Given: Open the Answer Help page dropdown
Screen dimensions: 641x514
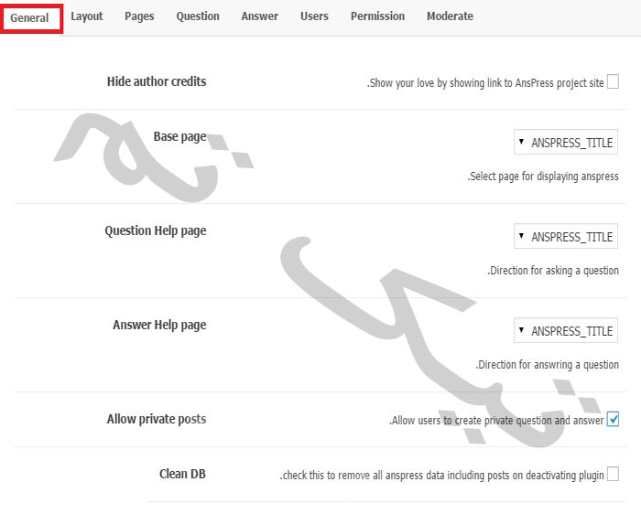Looking at the screenshot, I should [x=566, y=330].
